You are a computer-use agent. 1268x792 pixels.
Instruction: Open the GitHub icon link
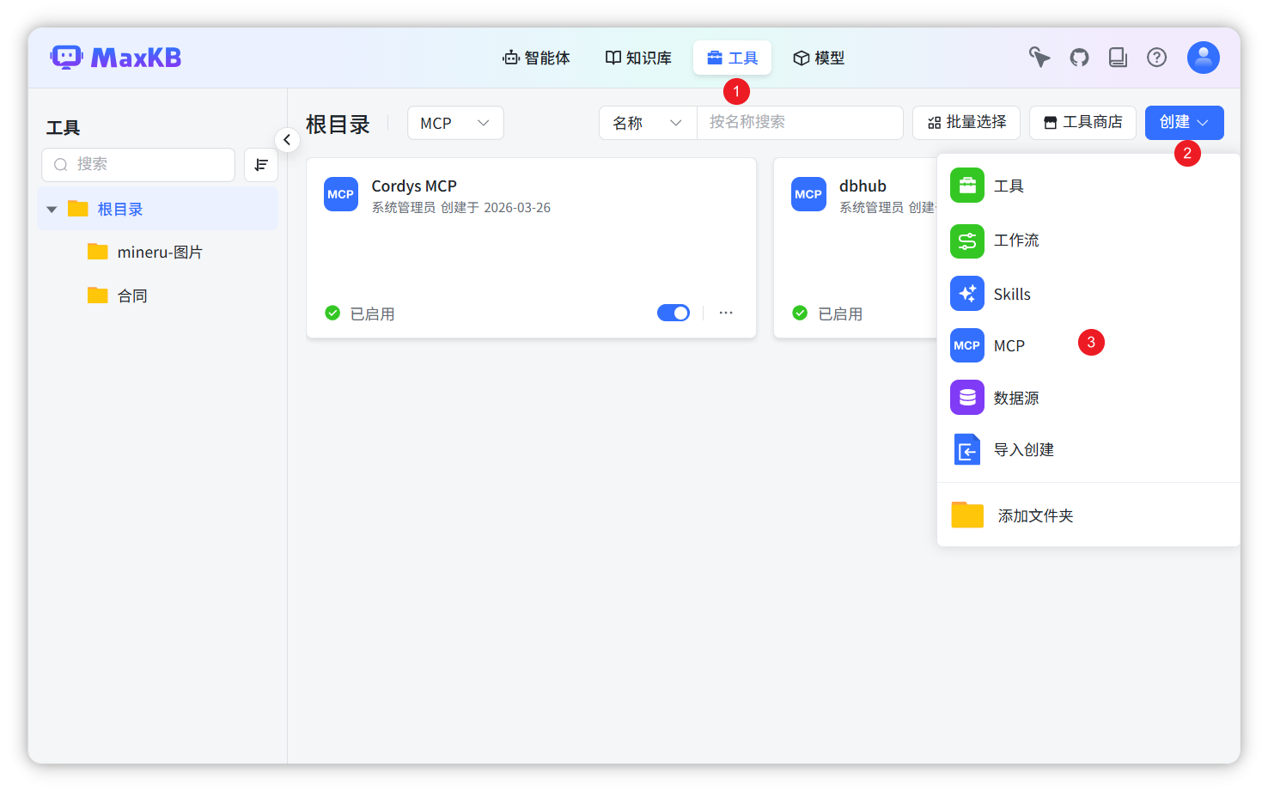1079,58
